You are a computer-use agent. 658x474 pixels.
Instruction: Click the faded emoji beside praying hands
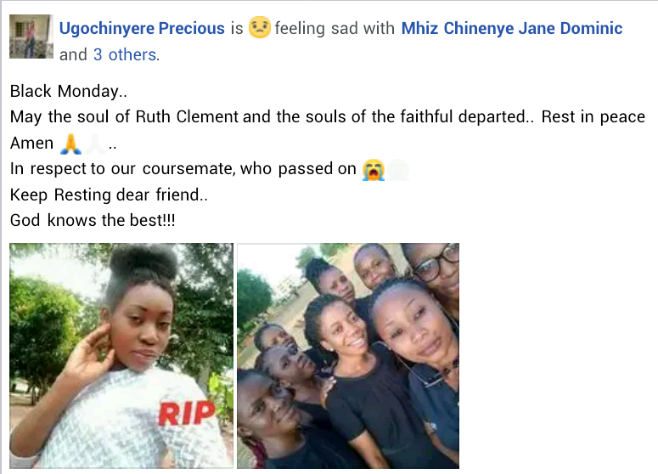(x=95, y=144)
